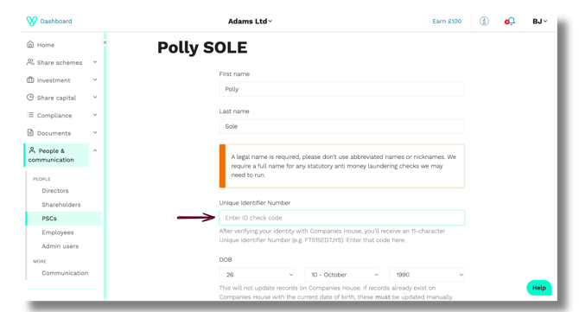The width and height of the screenshot is (579, 312).
Task: Click the Documents file icon
Action: [x=30, y=132]
